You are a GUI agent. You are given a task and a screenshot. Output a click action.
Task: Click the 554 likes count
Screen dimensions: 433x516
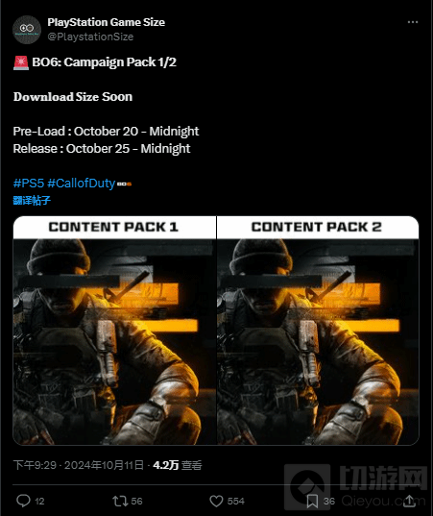click(x=236, y=502)
